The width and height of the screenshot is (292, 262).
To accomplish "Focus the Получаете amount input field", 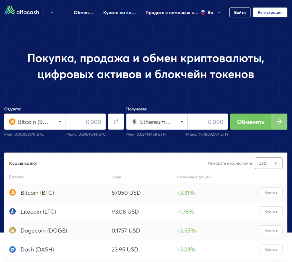I will click(208, 122).
